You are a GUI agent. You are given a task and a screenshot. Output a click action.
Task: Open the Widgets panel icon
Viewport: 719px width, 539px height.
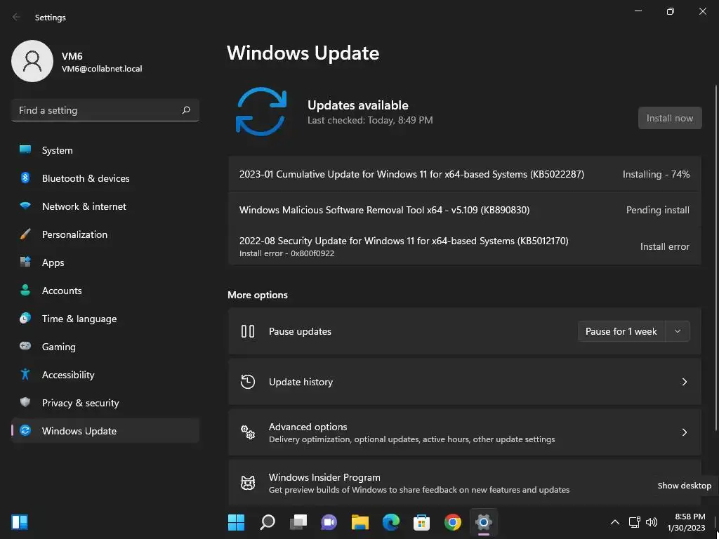tap(20, 522)
